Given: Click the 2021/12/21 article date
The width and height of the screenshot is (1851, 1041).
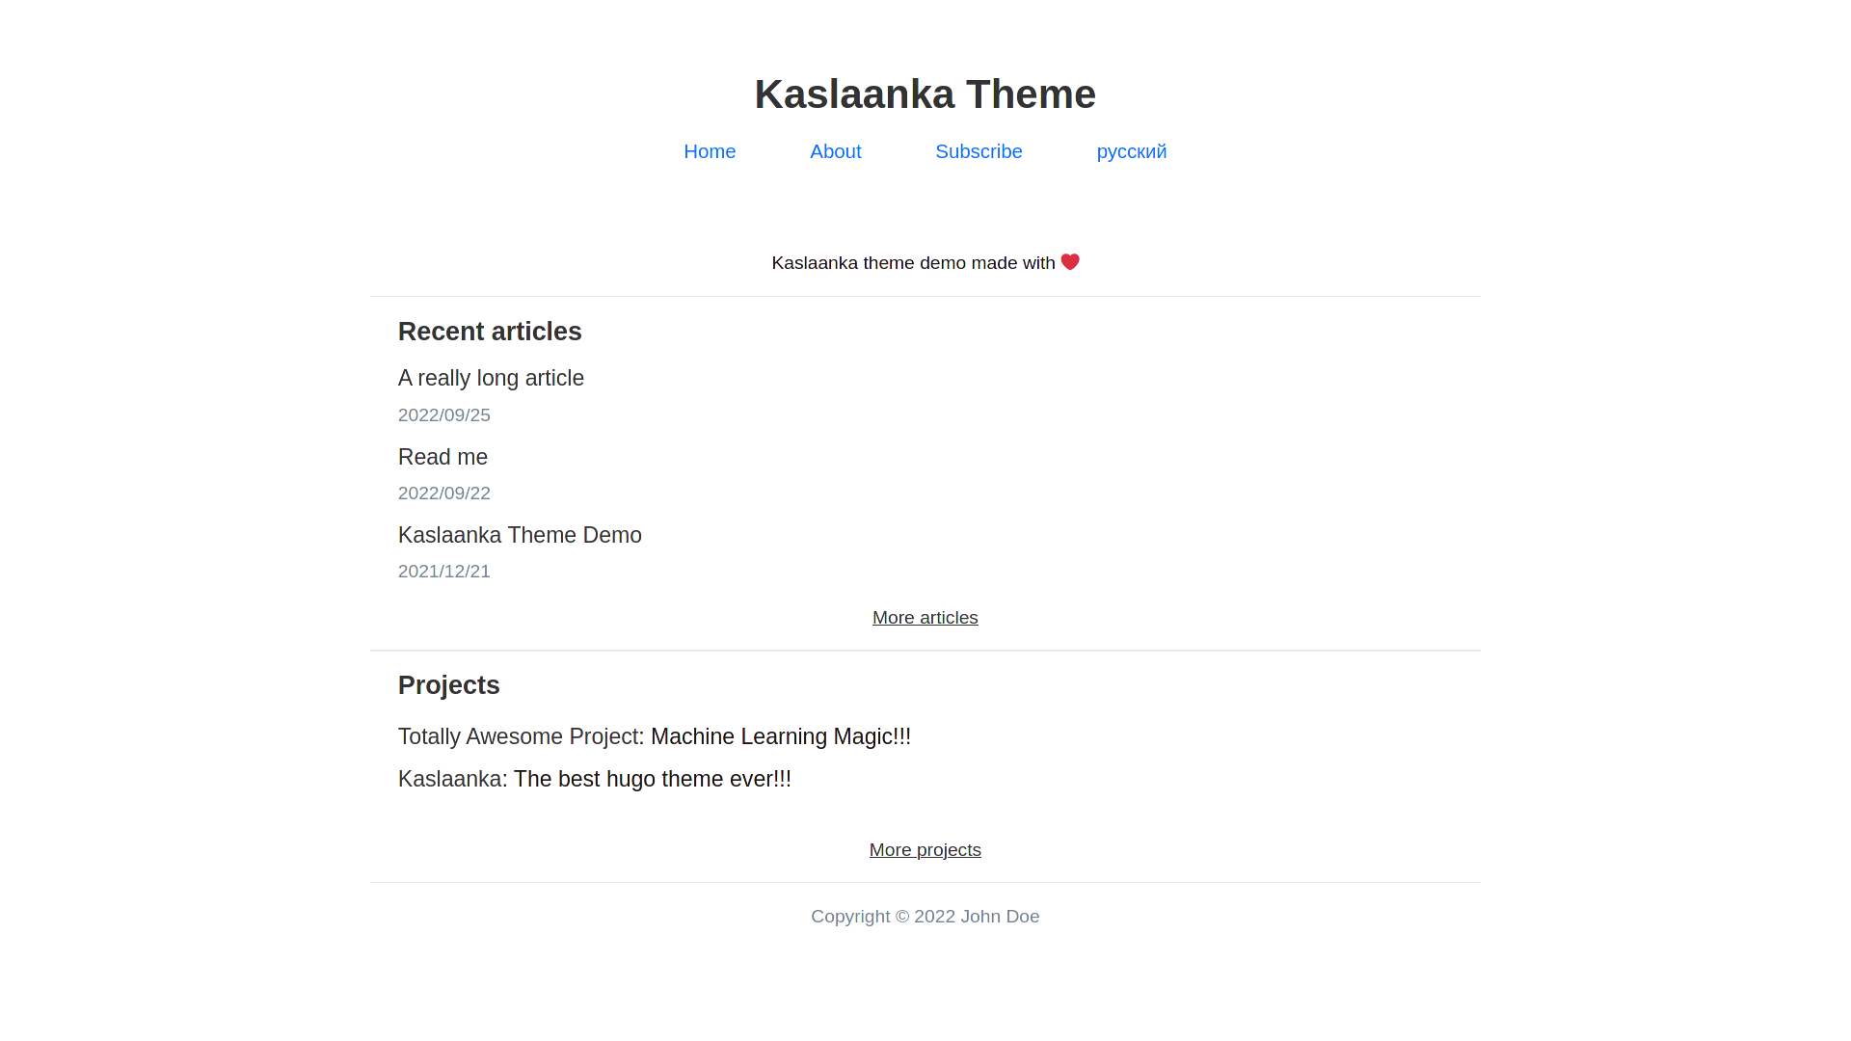Looking at the screenshot, I should tap(444, 572).
